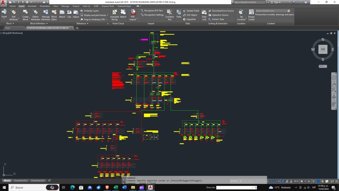Open the PDF Import dropdown

133,19
